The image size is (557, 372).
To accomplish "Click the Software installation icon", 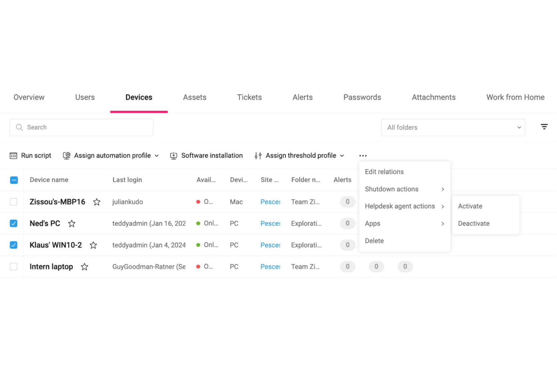I will coord(173,155).
